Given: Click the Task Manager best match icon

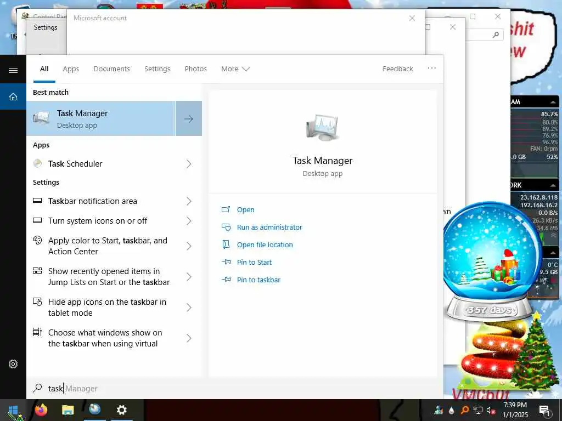Looking at the screenshot, I should (x=41, y=118).
